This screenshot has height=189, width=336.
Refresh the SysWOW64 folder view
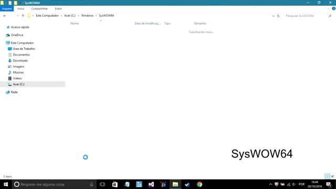[278, 16]
